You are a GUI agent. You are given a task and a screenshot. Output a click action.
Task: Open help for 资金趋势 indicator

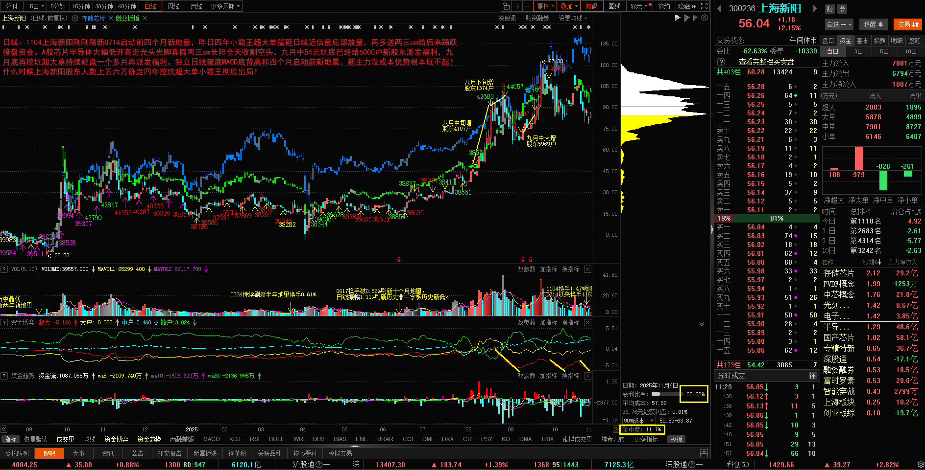pyautogui.click(x=4, y=376)
